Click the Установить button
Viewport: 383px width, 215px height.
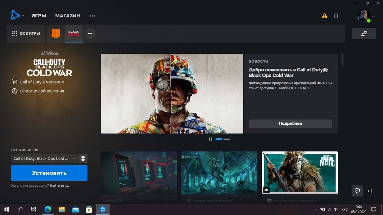tap(49, 173)
